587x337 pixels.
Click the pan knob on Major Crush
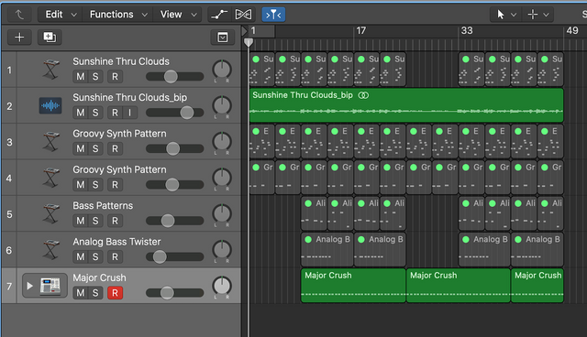[222, 287]
